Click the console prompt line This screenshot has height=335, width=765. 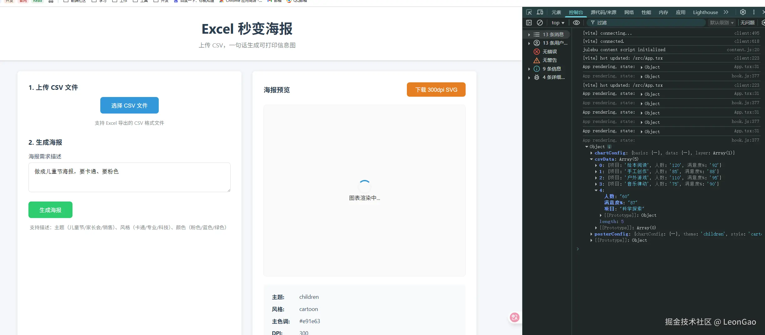click(669, 249)
